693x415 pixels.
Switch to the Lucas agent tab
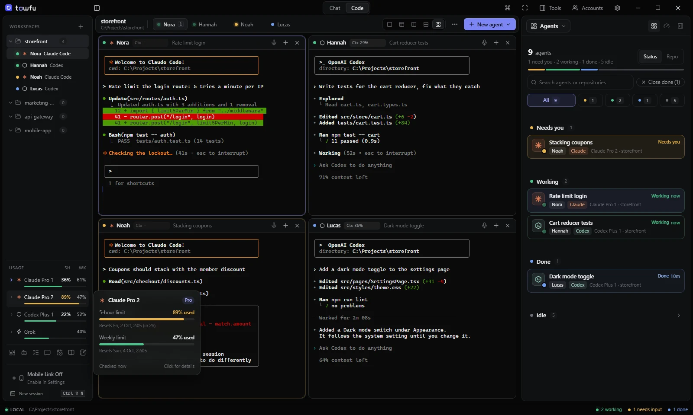281,25
